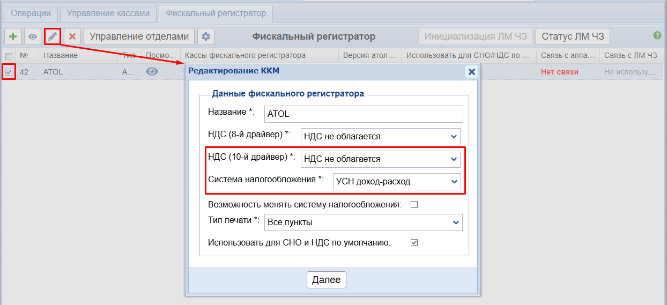The height and width of the screenshot is (305, 667).
Task: Open the gear settings icon
Action: pos(206,37)
